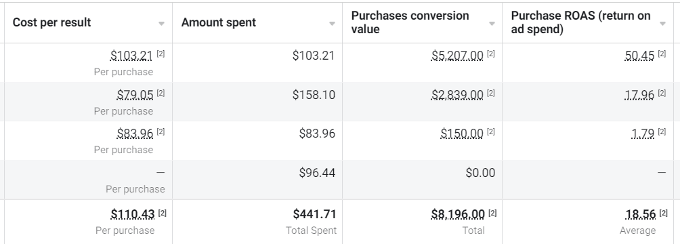This screenshot has width=680, height=244.
Task: Click the 50.45 ROAS value
Action: tap(639, 56)
